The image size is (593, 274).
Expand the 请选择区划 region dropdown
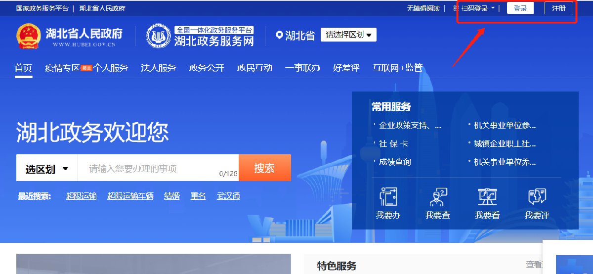point(348,35)
